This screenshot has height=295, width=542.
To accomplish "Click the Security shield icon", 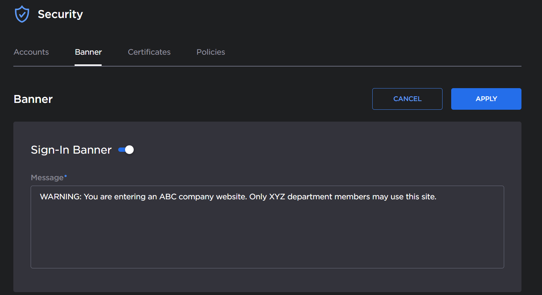I will tap(22, 14).
